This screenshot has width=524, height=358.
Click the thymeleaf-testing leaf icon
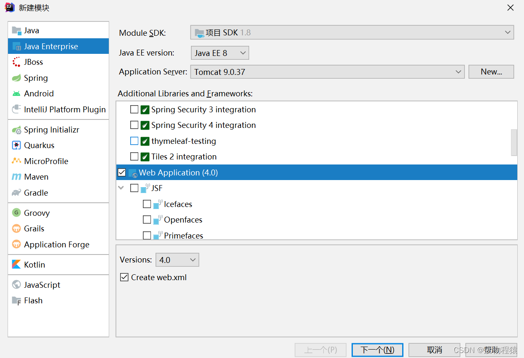click(145, 141)
